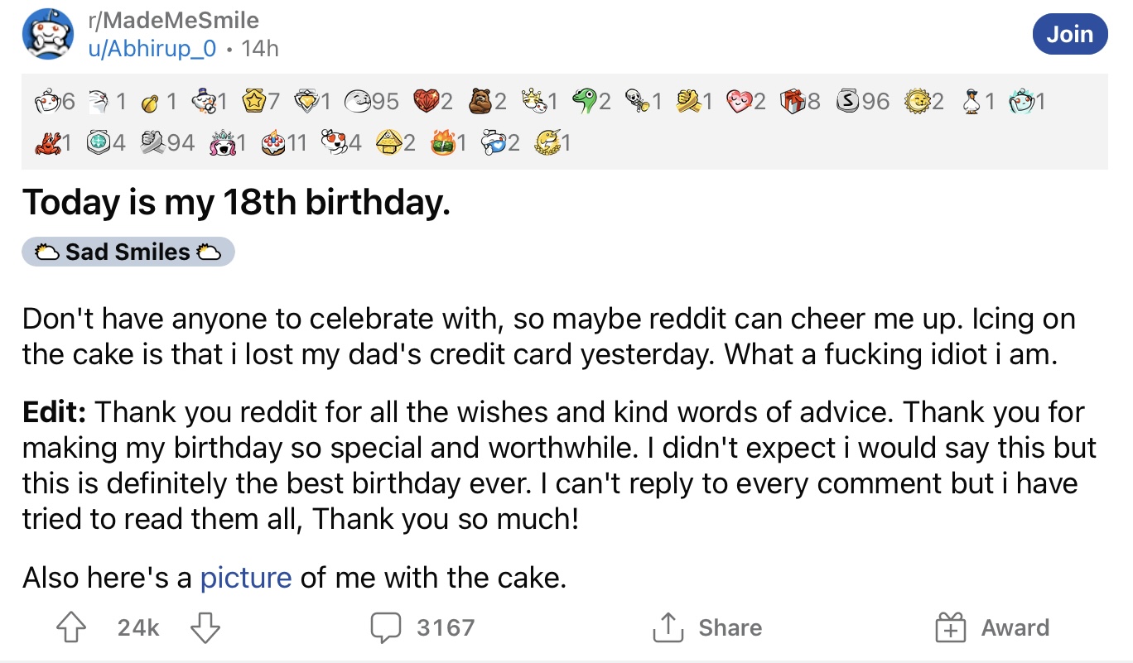Open the comments with 3167 replies
1133x663 pixels.
422,628
